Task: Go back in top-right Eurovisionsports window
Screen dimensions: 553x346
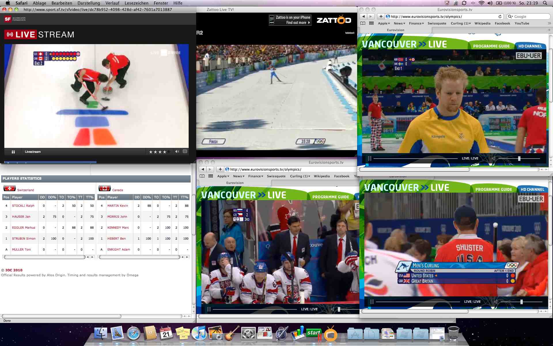Action: pos(363,16)
